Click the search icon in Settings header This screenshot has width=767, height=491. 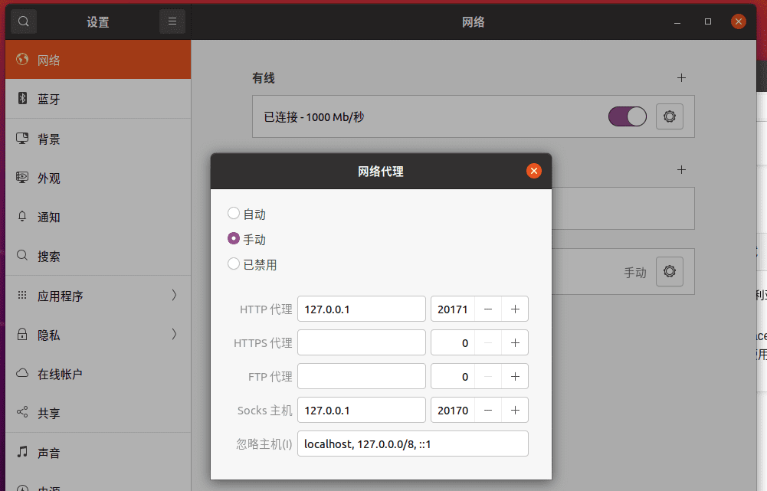(24, 21)
